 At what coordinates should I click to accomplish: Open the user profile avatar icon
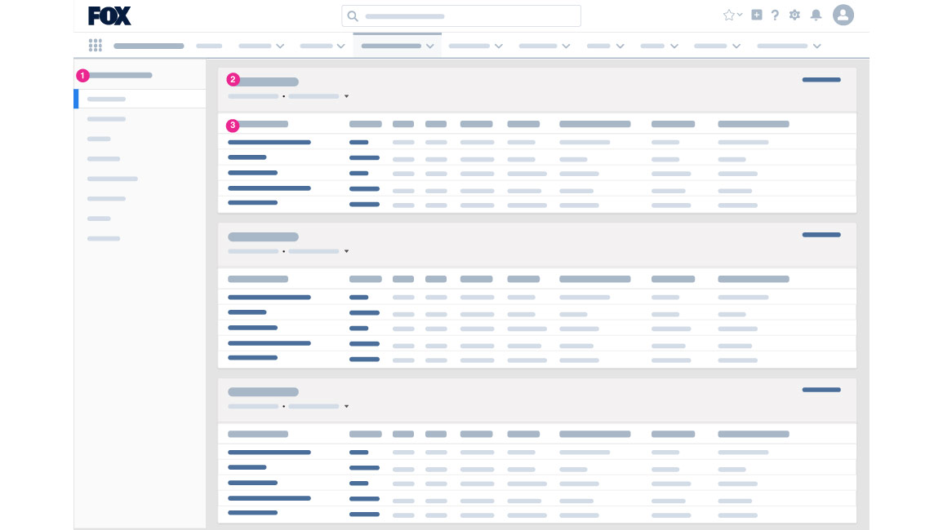(843, 15)
